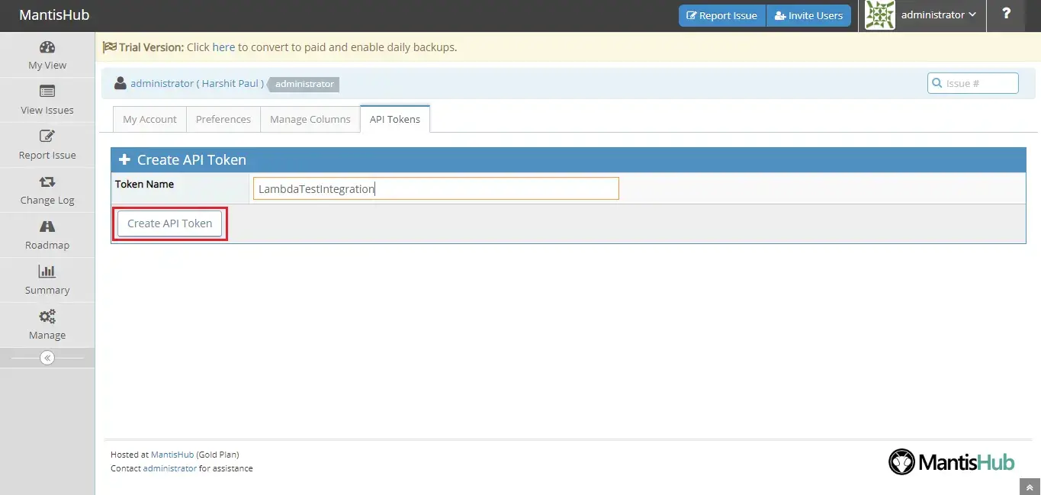Click the user avatar in the top bar

click(x=879, y=14)
